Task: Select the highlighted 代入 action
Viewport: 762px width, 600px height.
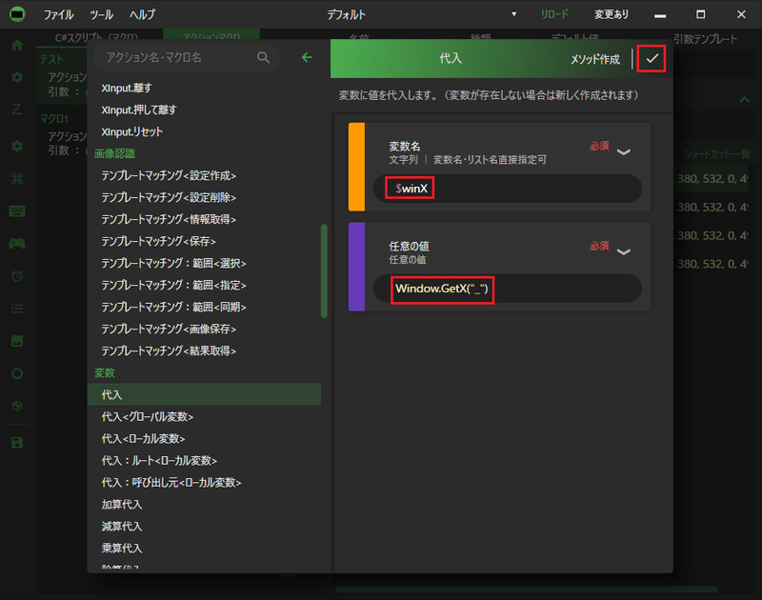Action: [x=204, y=394]
